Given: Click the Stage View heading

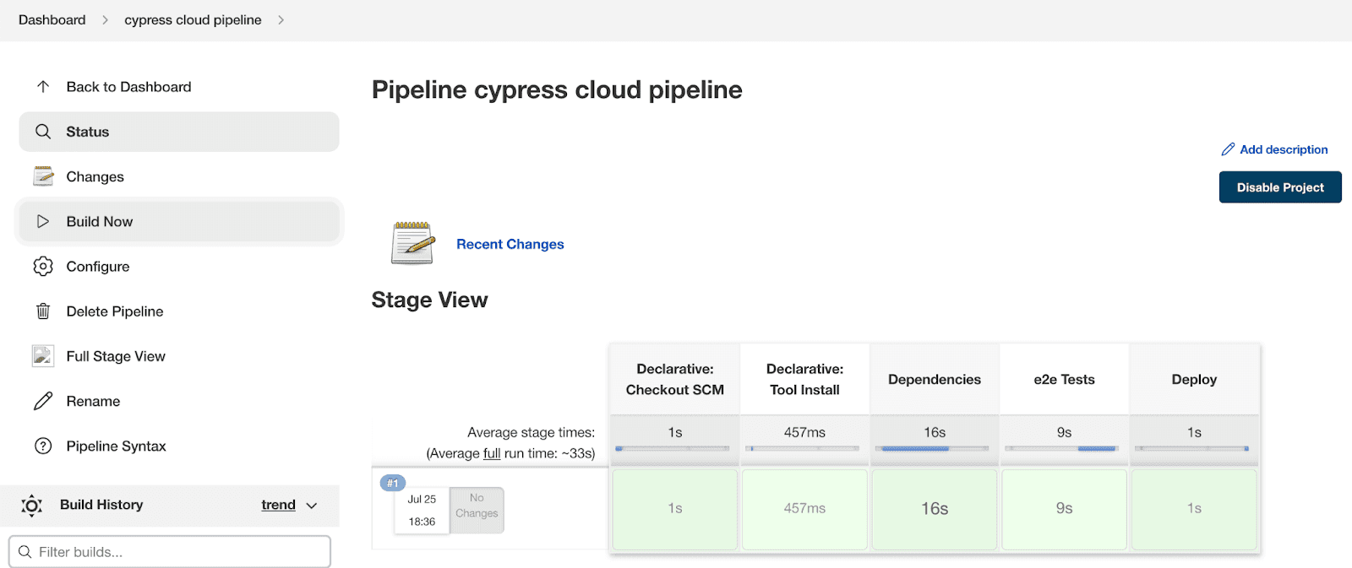Looking at the screenshot, I should [429, 300].
